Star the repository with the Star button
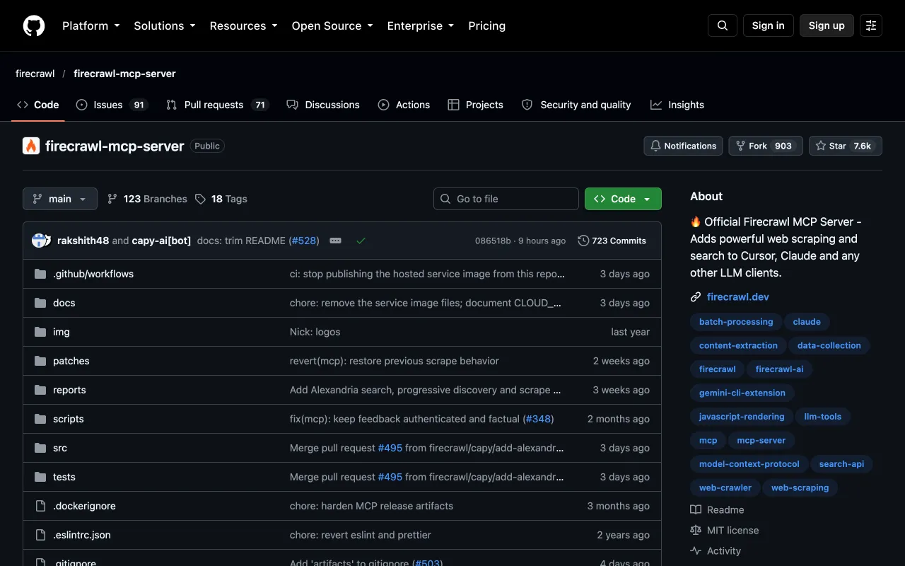Viewport: 905px width, 566px height. pos(846,146)
